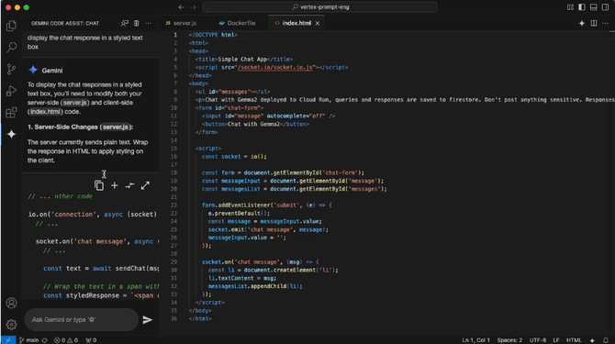Image resolution: width=615 pixels, height=344 pixels.
Task: Click "GEMINI CODE ASSIST: CHAT" panel title
Action: [65, 23]
